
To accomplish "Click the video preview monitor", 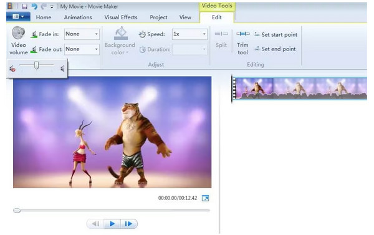I will coord(112,132).
